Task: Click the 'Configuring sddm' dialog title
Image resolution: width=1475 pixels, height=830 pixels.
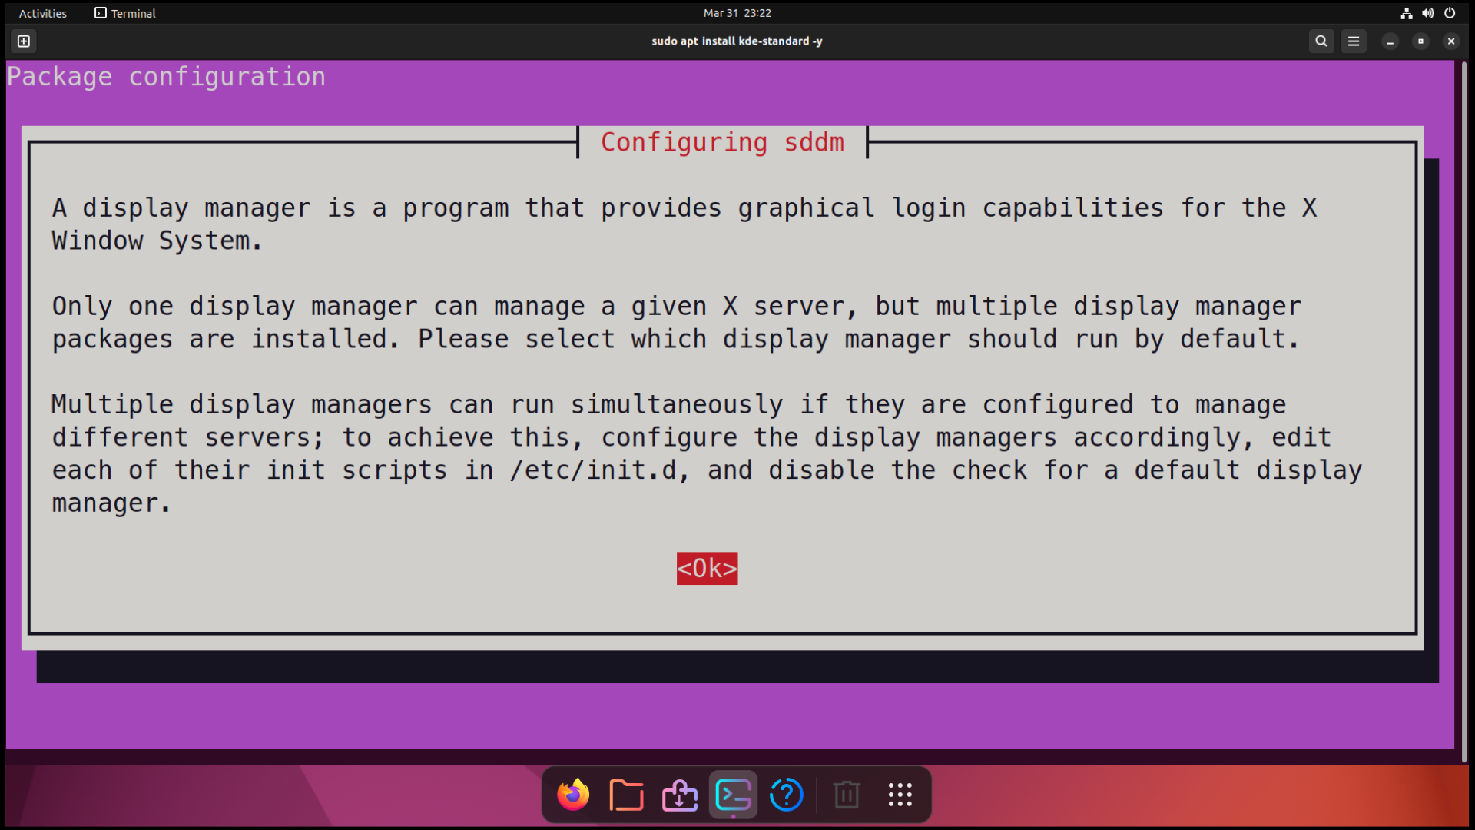Action: point(722,142)
